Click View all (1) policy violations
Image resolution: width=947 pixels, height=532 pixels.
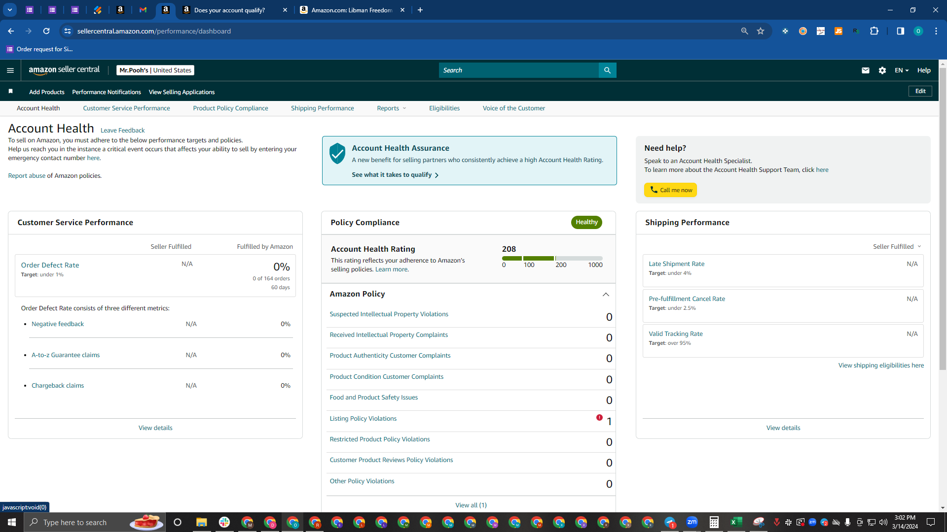pyautogui.click(x=471, y=505)
